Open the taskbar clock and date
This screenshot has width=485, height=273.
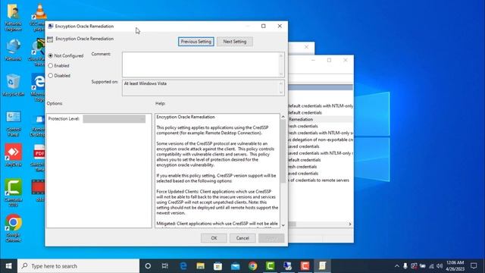pos(455,266)
